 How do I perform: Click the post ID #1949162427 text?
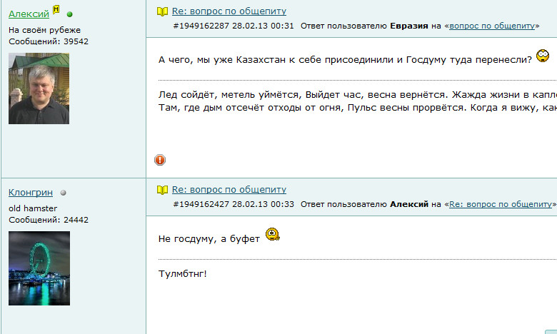click(201, 204)
